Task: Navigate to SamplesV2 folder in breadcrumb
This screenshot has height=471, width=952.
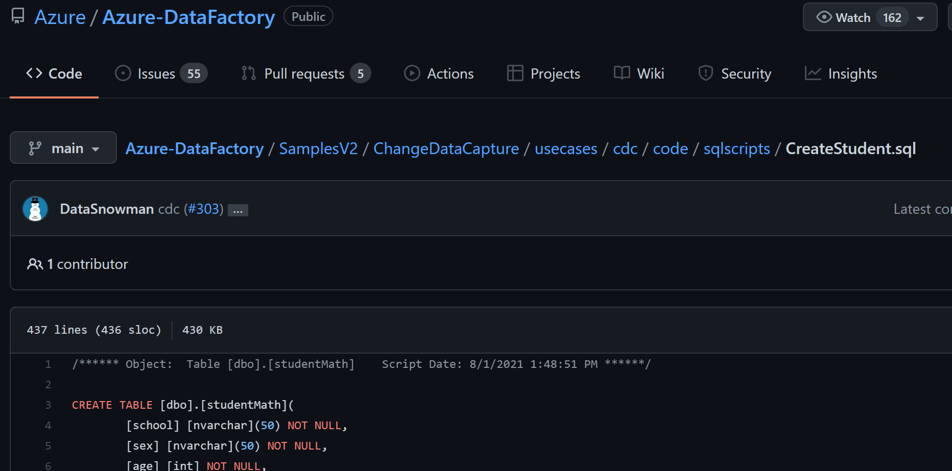Action: point(318,148)
